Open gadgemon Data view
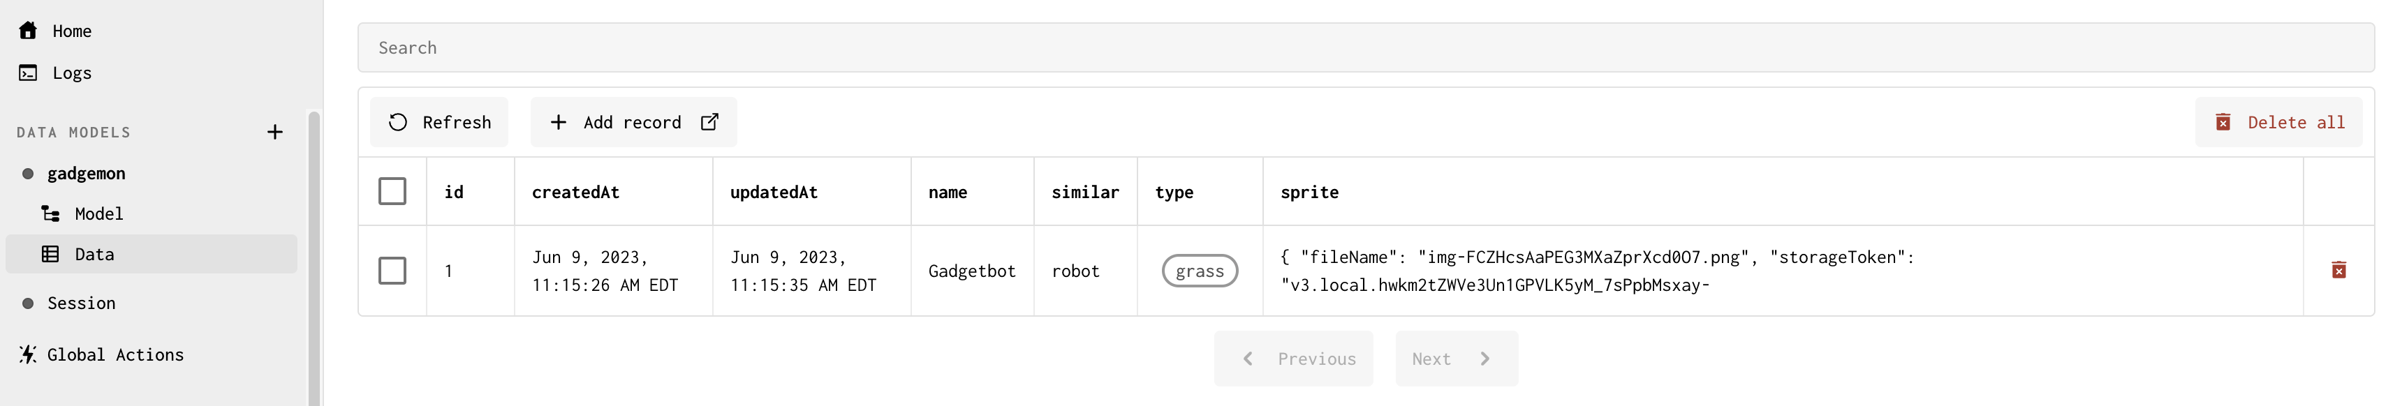This screenshot has width=2402, height=406. point(152,254)
